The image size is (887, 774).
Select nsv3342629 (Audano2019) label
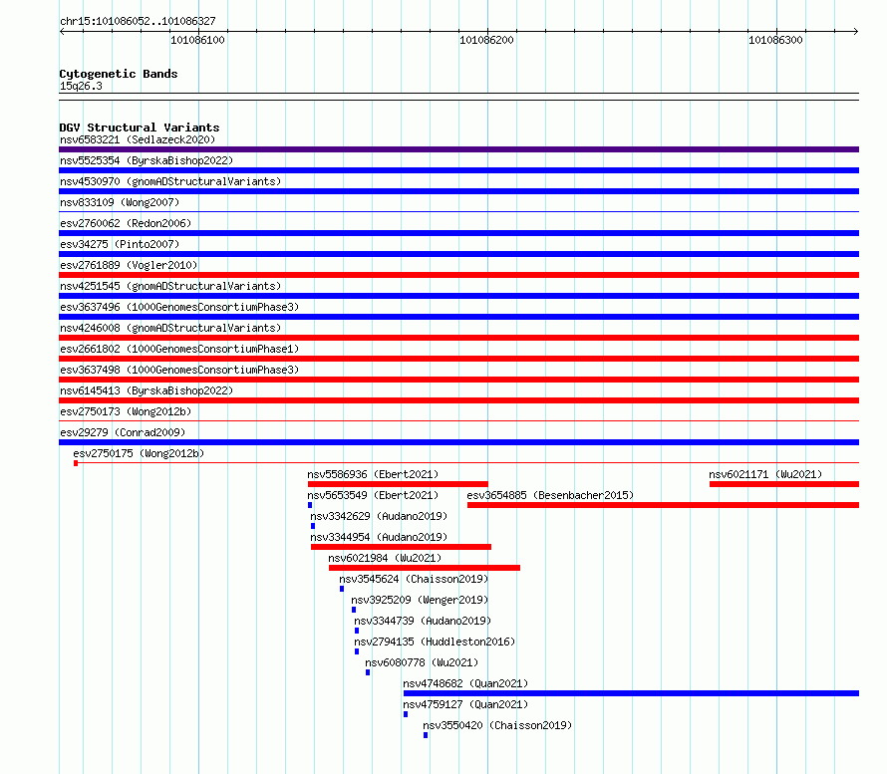[379, 516]
